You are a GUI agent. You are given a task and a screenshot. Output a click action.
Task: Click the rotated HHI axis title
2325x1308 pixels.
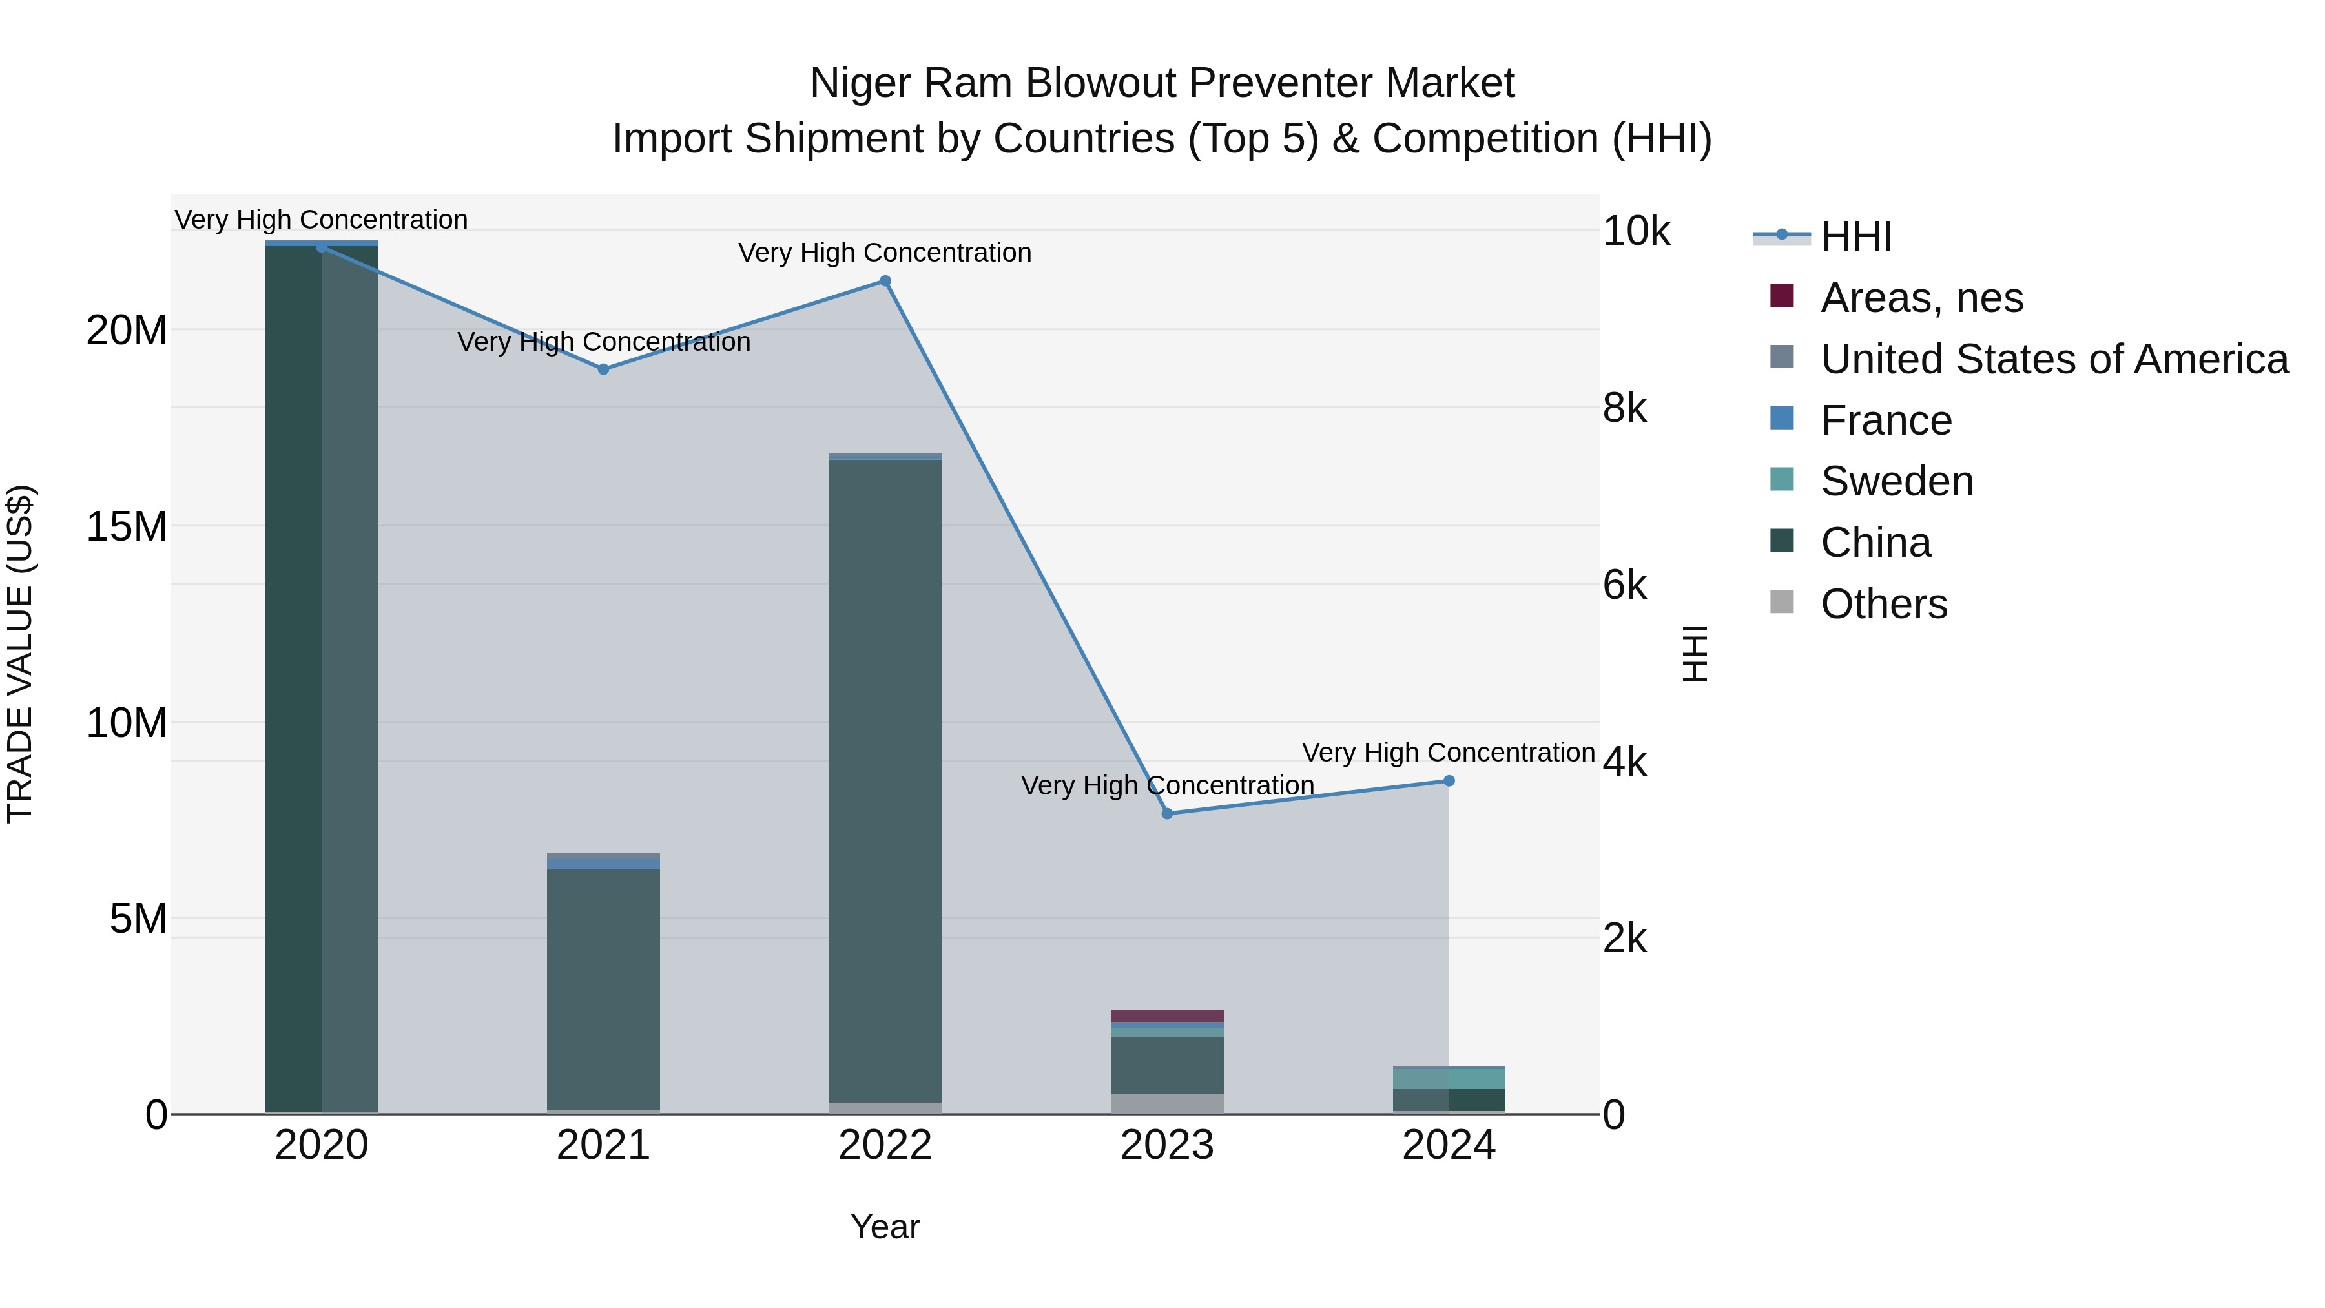[x=1696, y=654]
